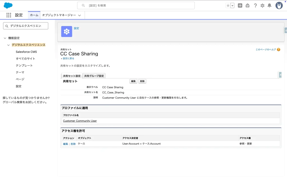Screen dimensions: 287x179
Task: Open the favorites list dropdown arrow
Action: pos(232,6)
